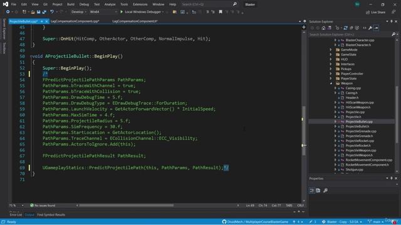
Task: Click the No issues found indicator
Action: tap(43, 206)
